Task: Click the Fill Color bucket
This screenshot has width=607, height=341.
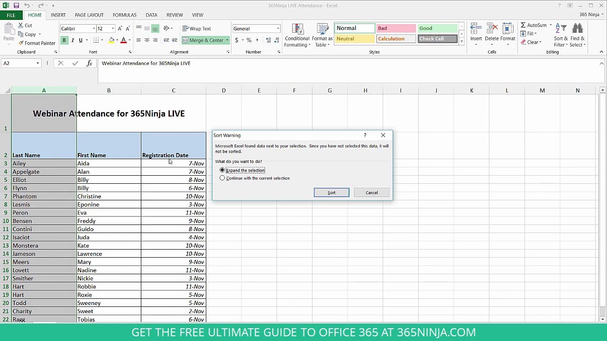Action: 111,40
